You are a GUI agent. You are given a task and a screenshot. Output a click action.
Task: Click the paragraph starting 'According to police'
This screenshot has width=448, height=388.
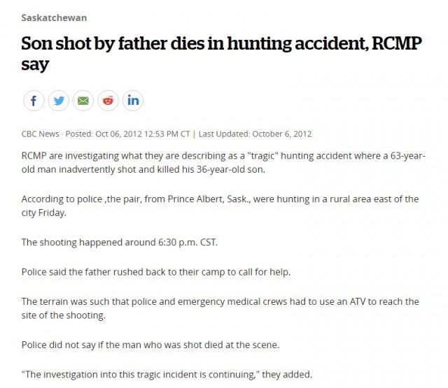pos(220,206)
